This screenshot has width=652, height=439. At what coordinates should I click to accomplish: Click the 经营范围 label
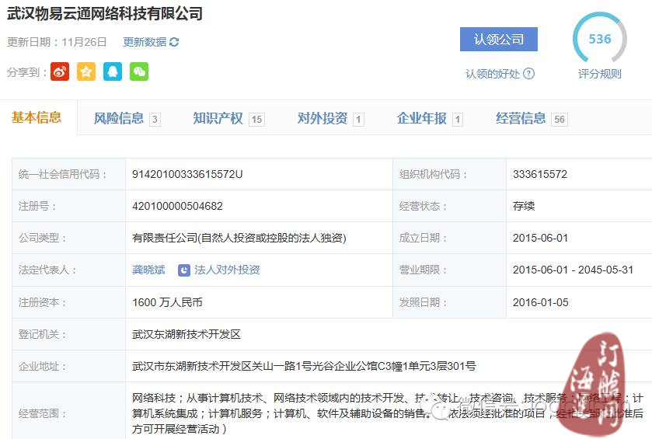43,413
